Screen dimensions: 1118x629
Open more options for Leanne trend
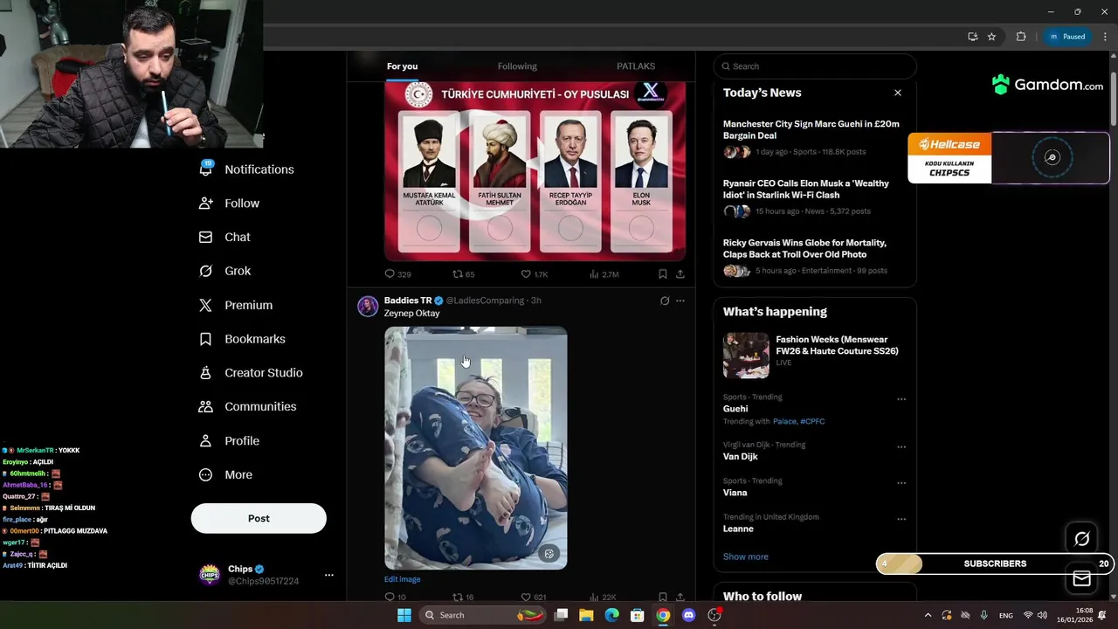[901, 519]
